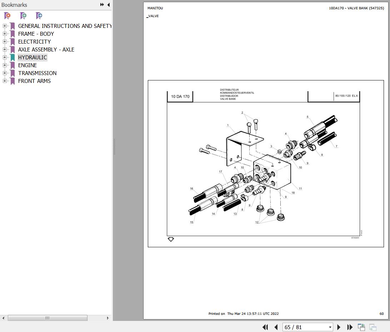Delete the selected bookmark
The width and height of the screenshot is (390, 332).
[7, 16]
